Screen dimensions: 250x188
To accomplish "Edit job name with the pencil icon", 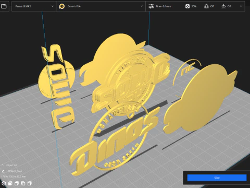I will pos(3,171).
